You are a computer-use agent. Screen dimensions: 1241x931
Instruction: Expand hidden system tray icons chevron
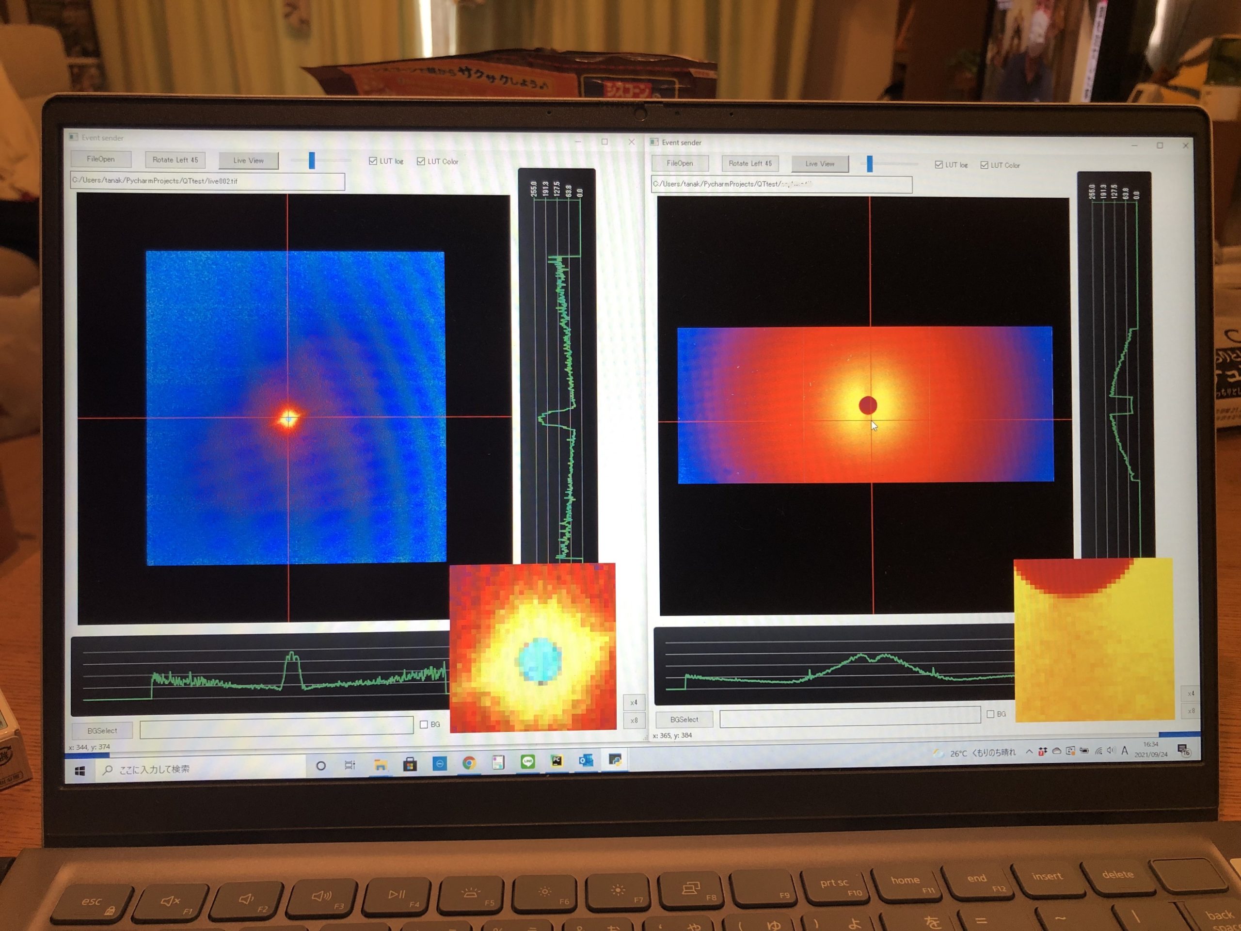1029,752
